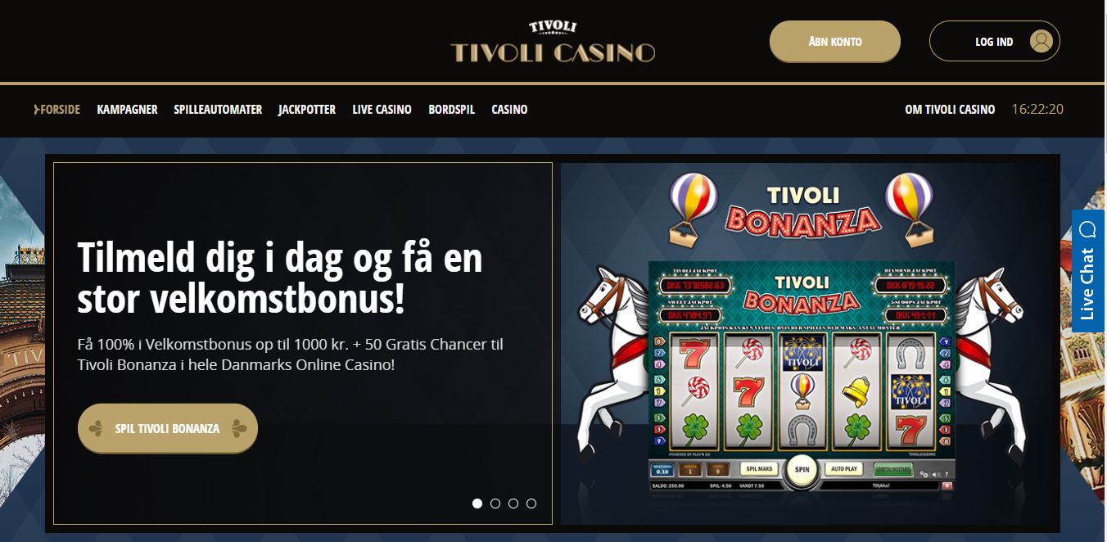
Task: Click the Tivoli Bonanza slot game thumbnail
Action: (x=802, y=377)
